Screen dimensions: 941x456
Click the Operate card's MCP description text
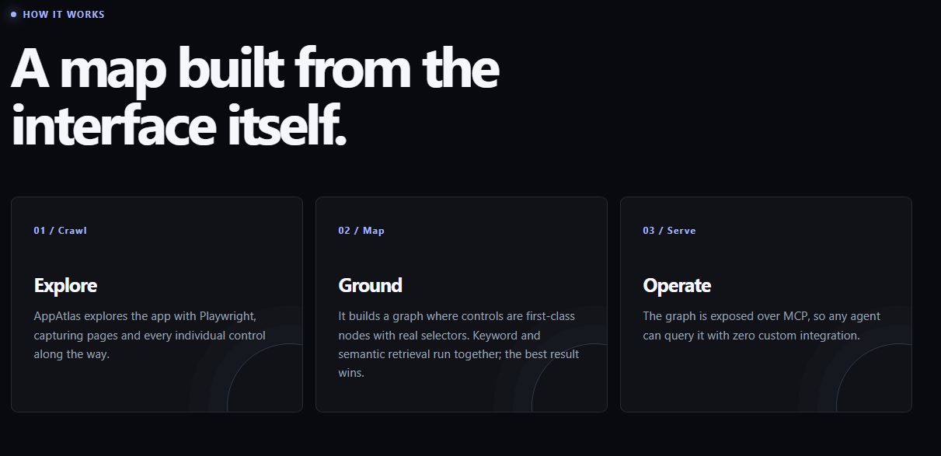tap(762, 326)
